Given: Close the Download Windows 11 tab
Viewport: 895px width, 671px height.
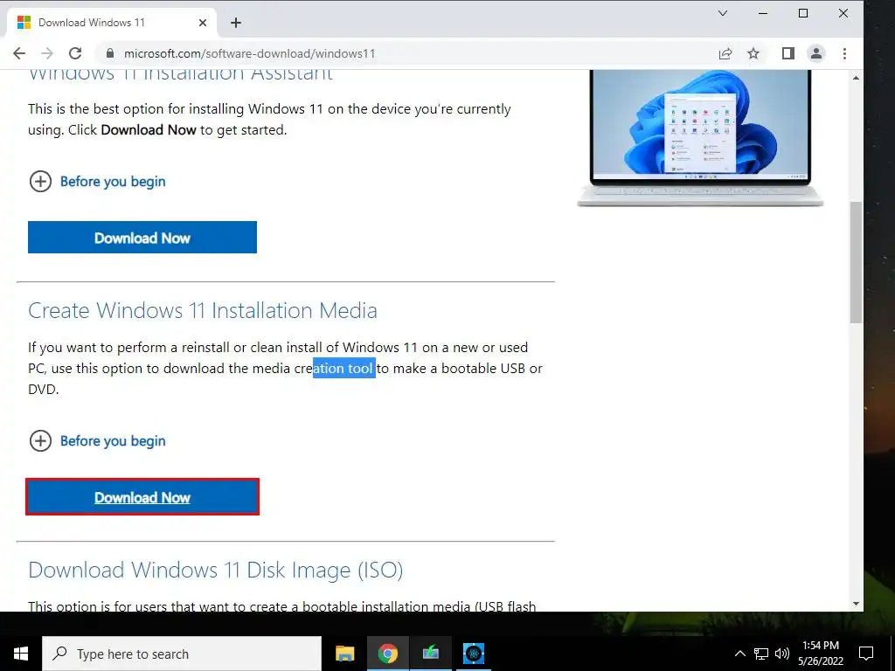Looking at the screenshot, I should 203,23.
